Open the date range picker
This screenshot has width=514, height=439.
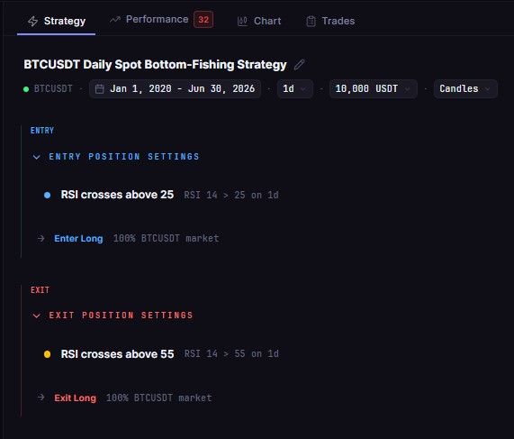coord(175,88)
